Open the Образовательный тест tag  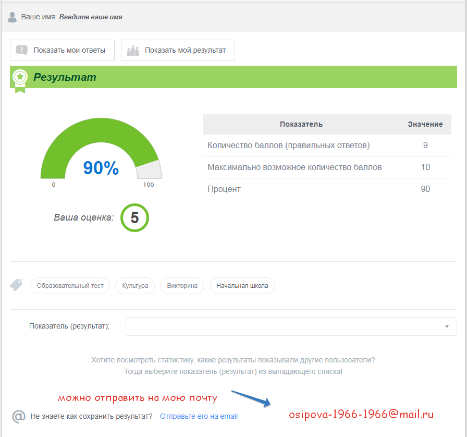tap(70, 286)
